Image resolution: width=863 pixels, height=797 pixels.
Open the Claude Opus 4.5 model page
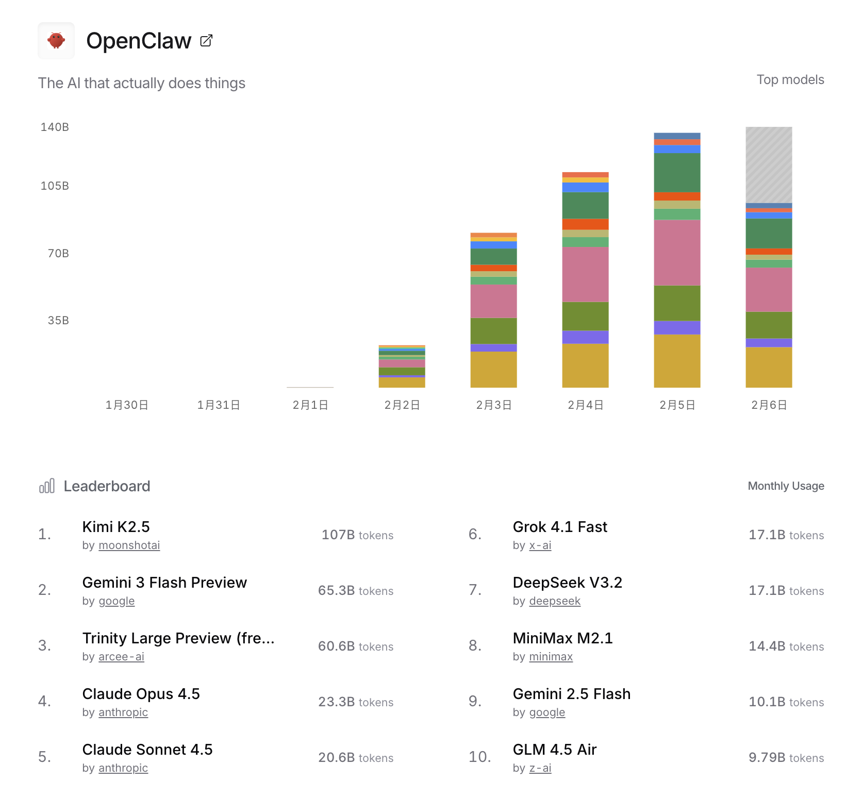click(141, 694)
